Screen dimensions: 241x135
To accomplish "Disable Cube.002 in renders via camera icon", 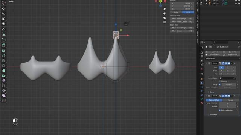I will click(239, 3).
